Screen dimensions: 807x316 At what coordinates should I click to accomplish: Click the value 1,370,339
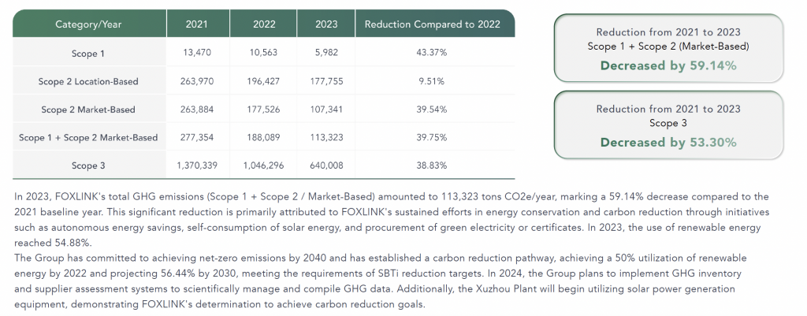click(196, 165)
